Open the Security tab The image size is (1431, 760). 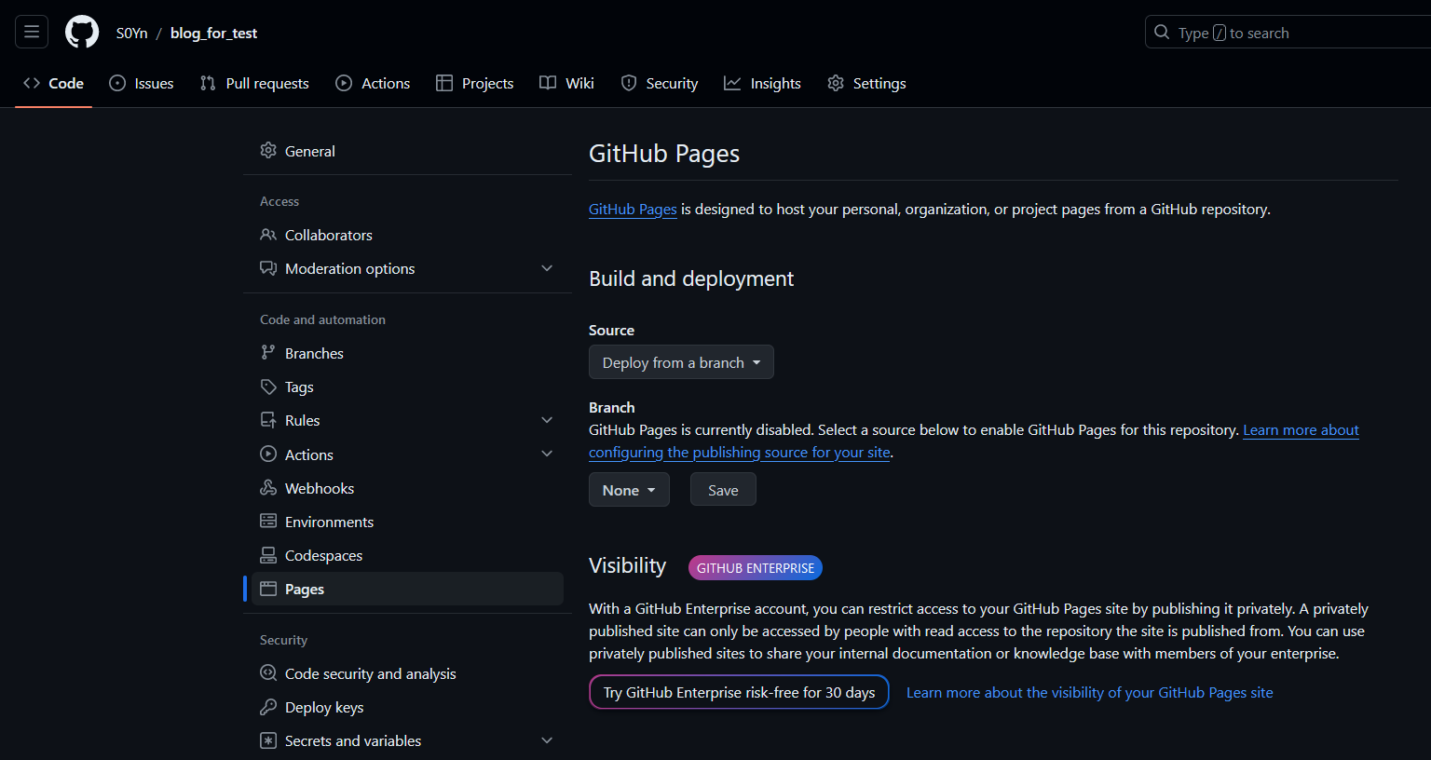coord(660,83)
